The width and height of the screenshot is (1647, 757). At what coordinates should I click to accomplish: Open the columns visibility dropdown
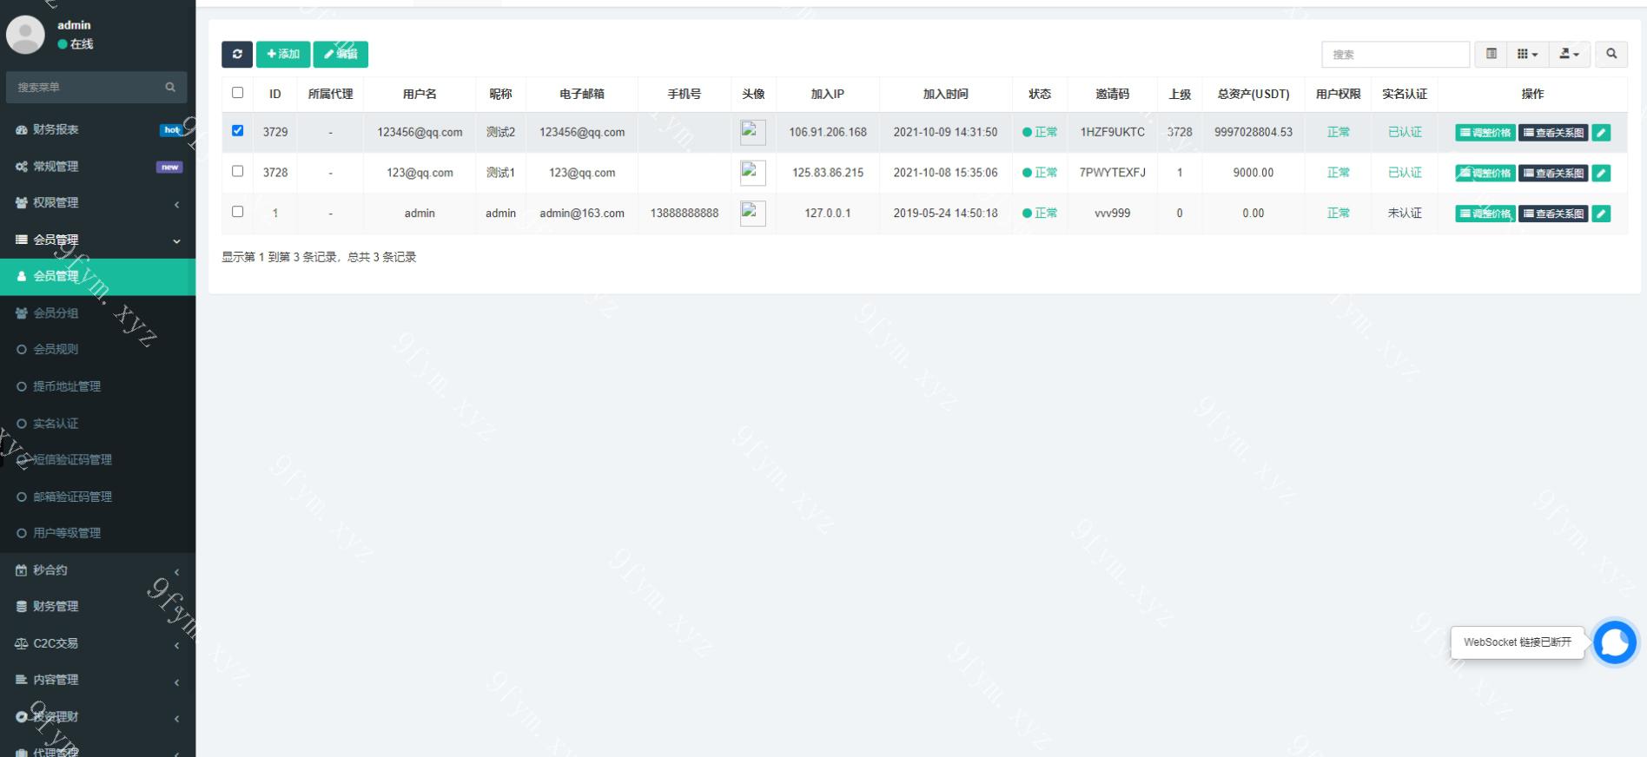pyautogui.click(x=1527, y=54)
